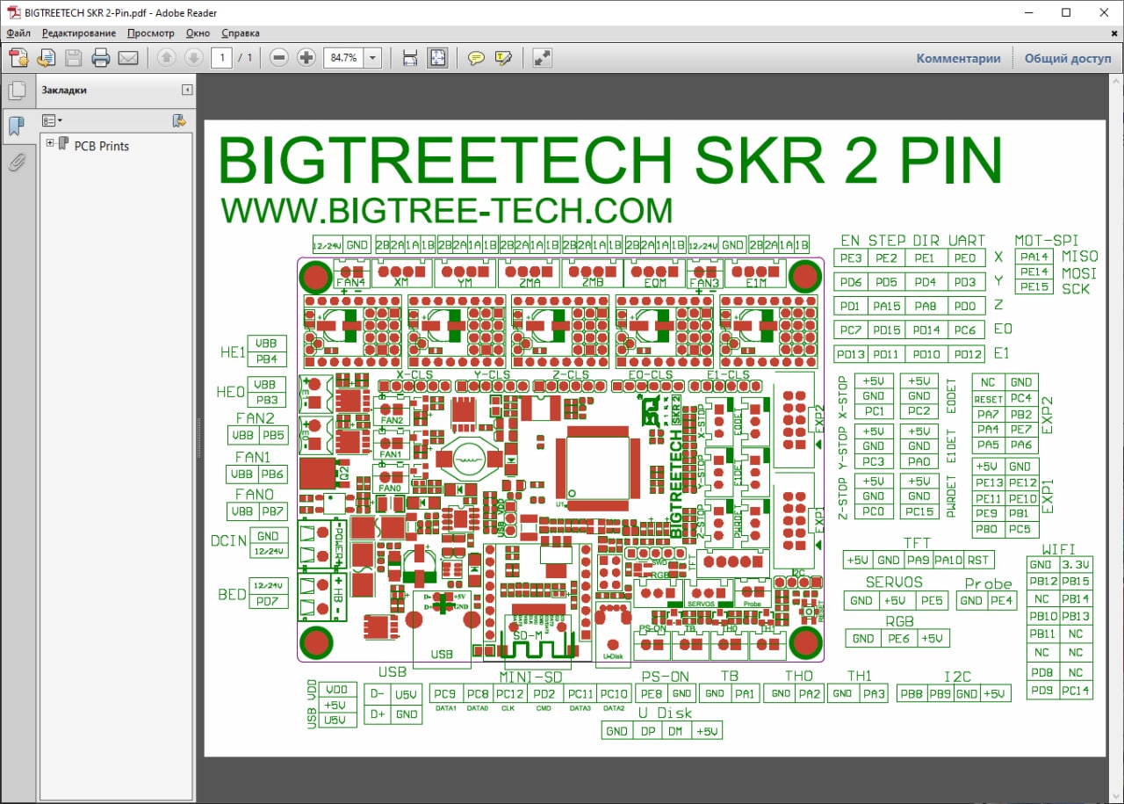Click WWW.BIGTREE-TECH.COM text in document
This screenshot has width=1124, height=804.
pyautogui.click(x=446, y=210)
